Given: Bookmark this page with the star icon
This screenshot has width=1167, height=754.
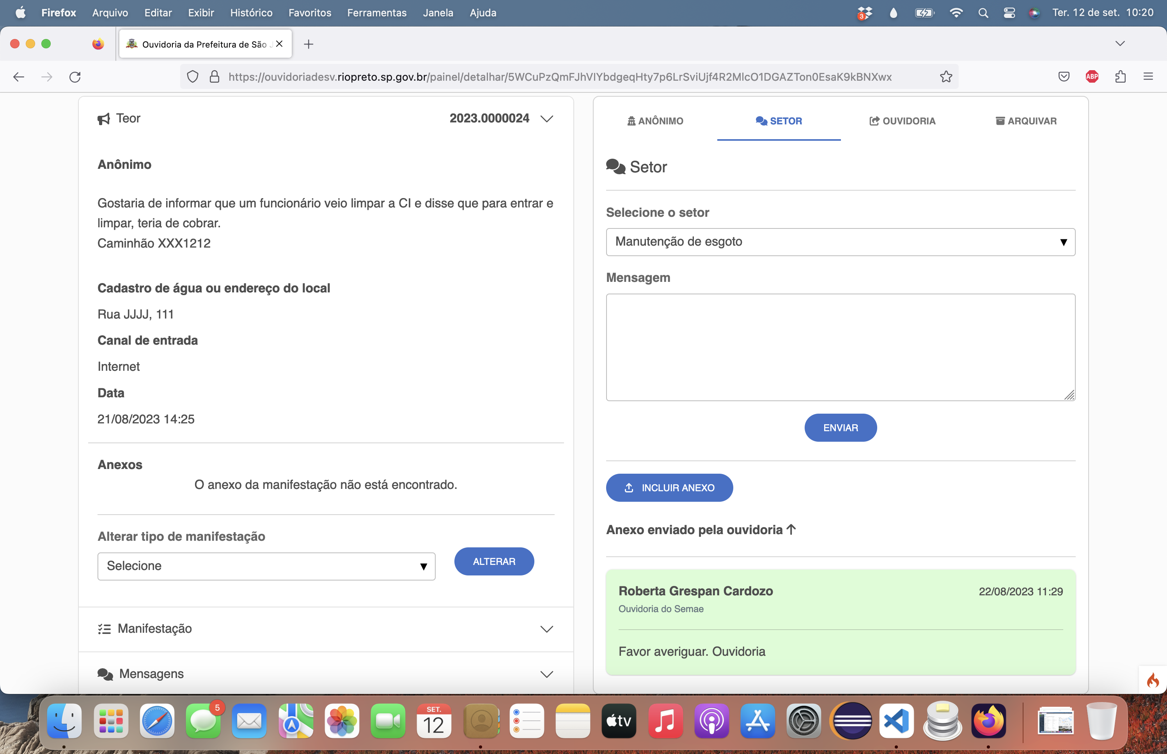Looking at the screenshot, I should pos(945,76).
